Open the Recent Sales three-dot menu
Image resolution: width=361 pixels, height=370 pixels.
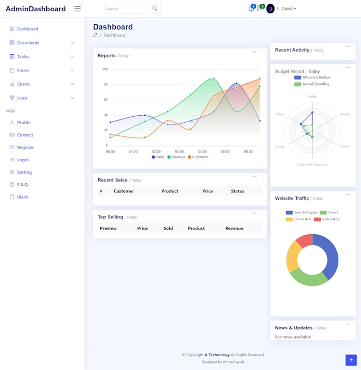[254, 176]
